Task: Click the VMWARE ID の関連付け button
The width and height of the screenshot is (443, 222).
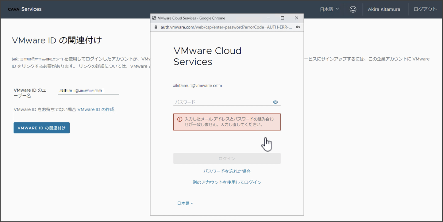Action: pos(41,128)
